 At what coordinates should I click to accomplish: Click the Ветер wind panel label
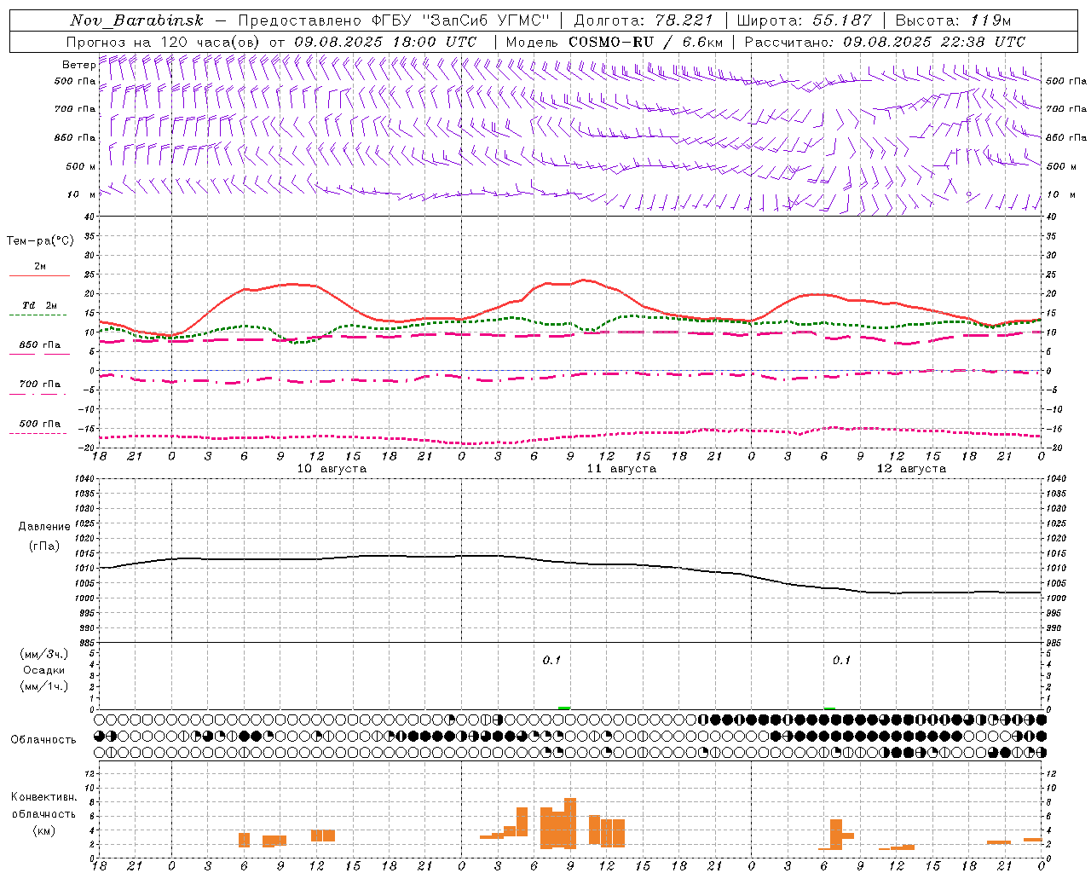point(78,65)
